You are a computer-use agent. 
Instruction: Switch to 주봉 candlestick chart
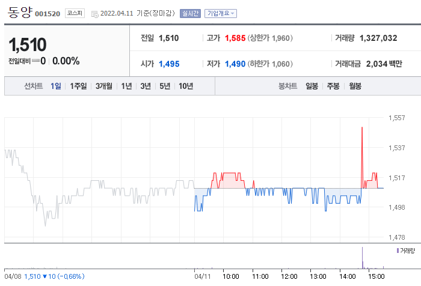pos(333,86)
